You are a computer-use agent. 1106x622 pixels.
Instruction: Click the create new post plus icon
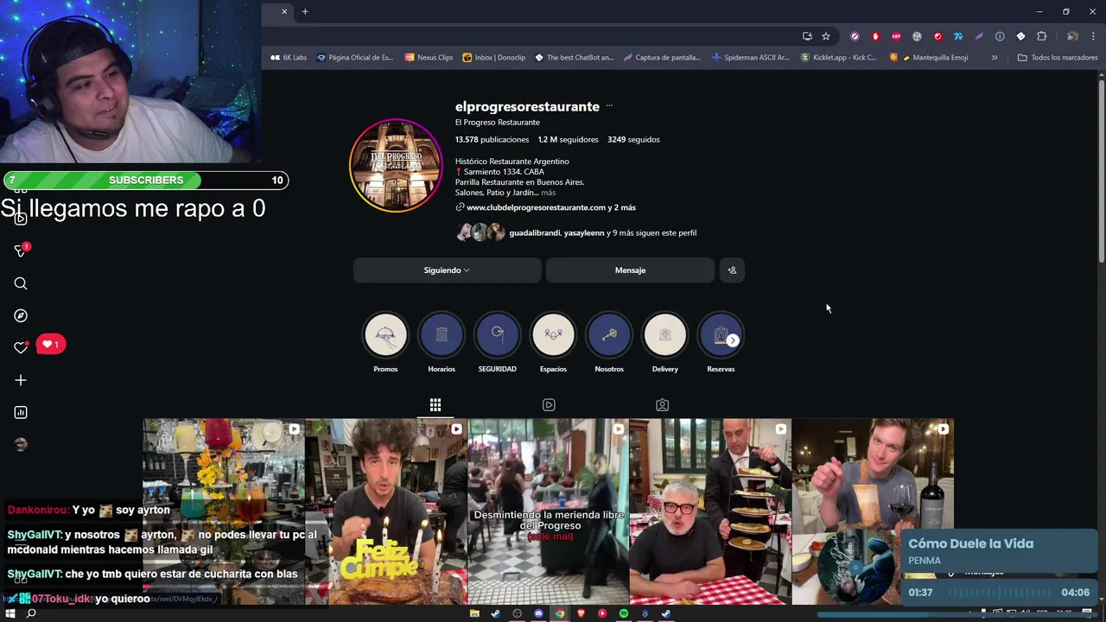point(21,380)
